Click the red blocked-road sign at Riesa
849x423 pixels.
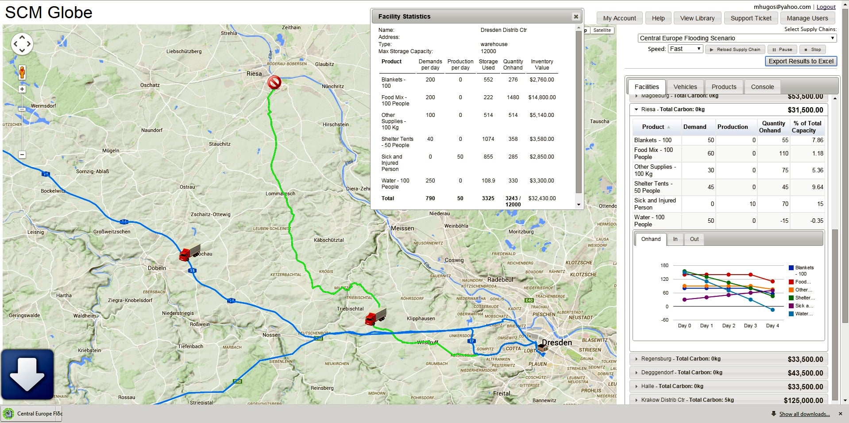(x=274, y=82)
